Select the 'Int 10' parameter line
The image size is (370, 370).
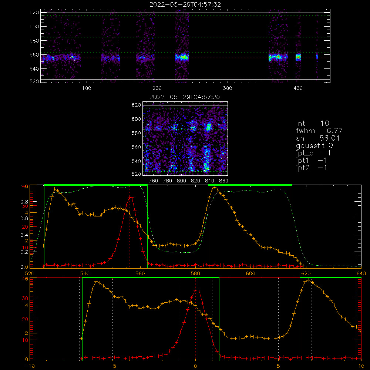click(313, 123)
